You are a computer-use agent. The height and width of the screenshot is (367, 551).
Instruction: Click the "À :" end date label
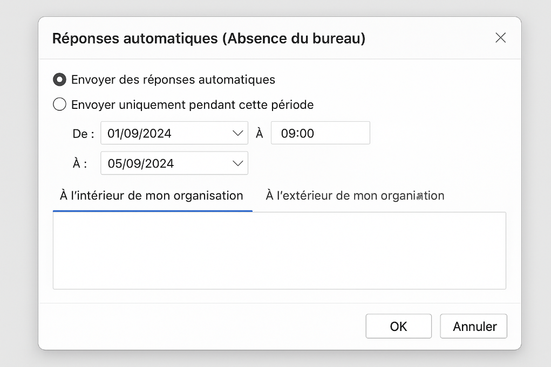[x=80, y=164]
